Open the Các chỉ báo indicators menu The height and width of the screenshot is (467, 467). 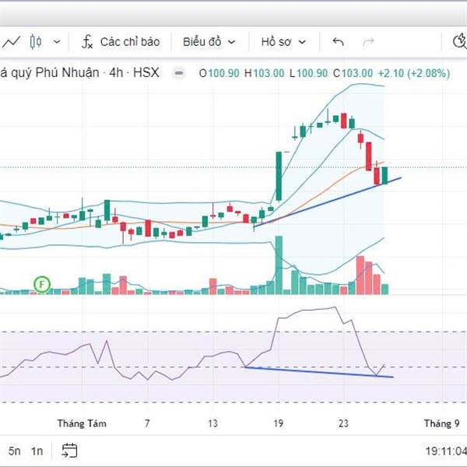click(x=121, y=42)
